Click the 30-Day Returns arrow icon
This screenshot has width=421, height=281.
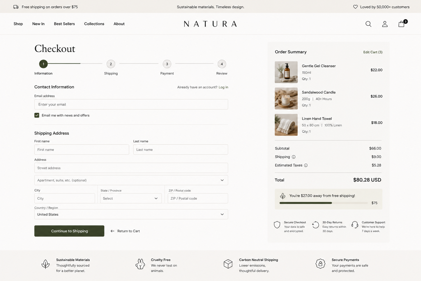point(315,225)
